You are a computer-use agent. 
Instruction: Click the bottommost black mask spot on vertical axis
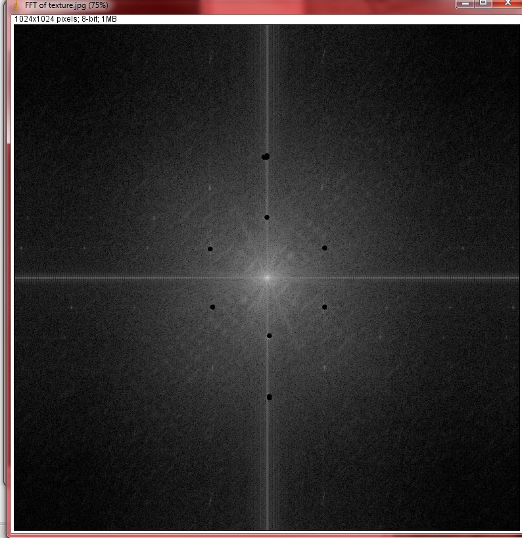click(x=270, y=397)
